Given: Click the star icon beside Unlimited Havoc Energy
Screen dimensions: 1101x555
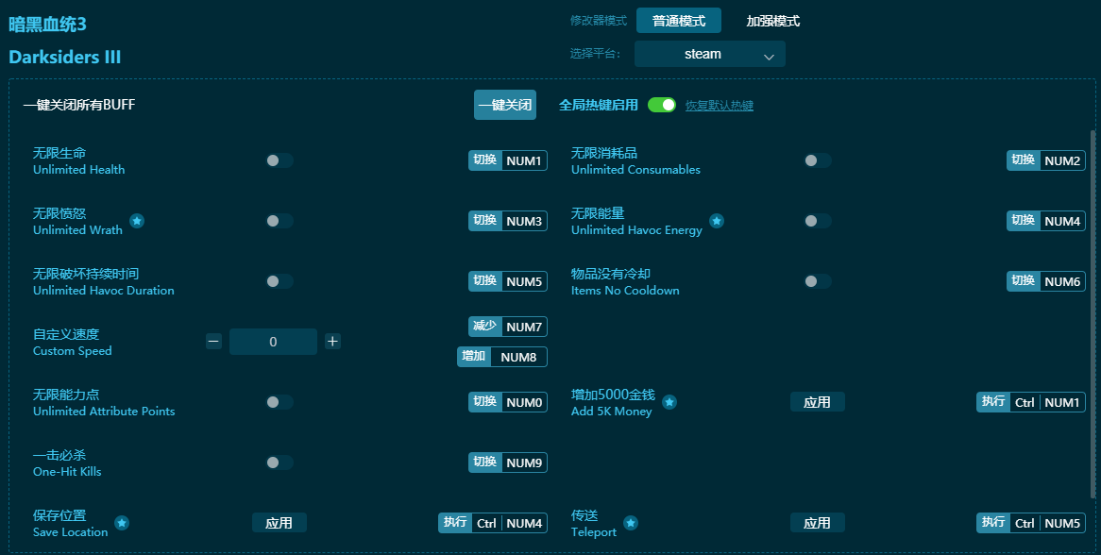Looking at the screenshot, I should coord(717,221).
